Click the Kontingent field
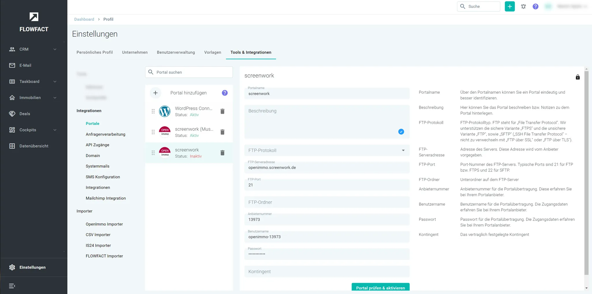Image resolution: width=592 pixels, height=294 pixels. [x=327, y=271]
